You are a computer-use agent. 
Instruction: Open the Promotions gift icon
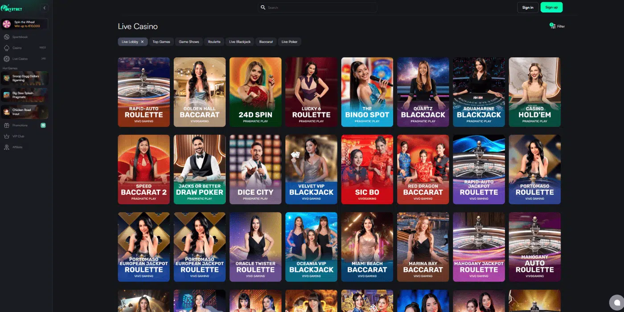click(7, 125)
